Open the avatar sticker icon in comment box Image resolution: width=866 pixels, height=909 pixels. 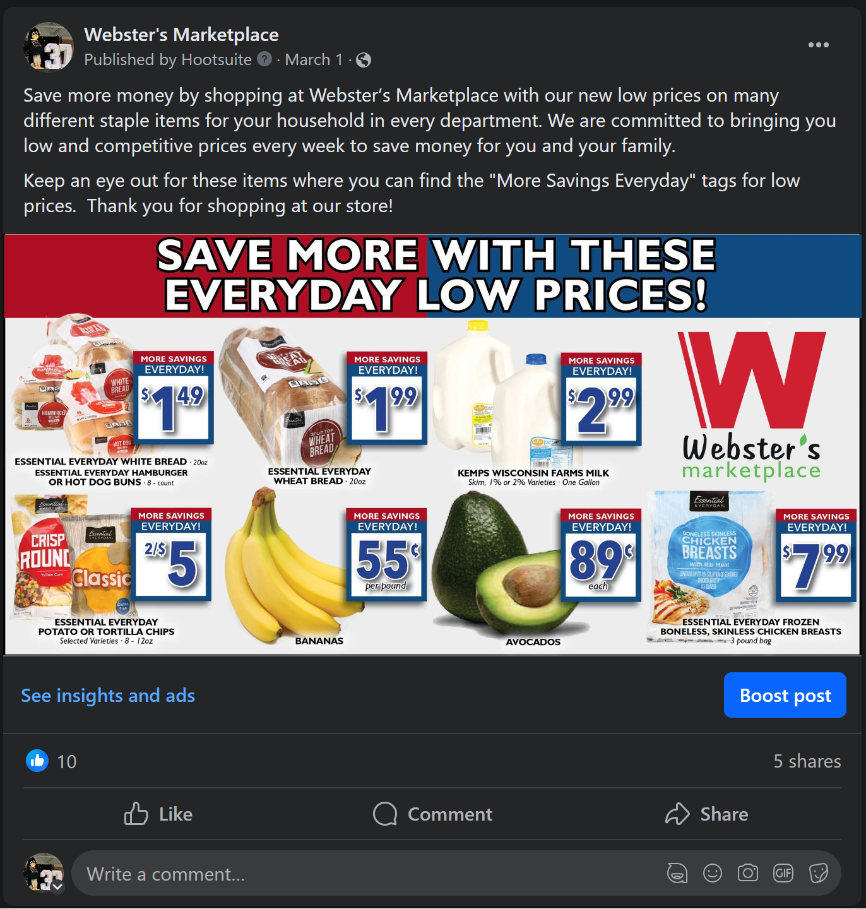pos(677,873)
